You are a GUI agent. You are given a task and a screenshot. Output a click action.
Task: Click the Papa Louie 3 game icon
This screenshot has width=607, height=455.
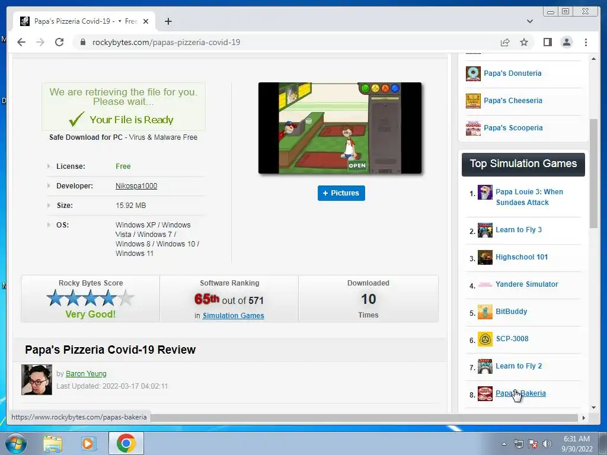(x=485, y=193)
